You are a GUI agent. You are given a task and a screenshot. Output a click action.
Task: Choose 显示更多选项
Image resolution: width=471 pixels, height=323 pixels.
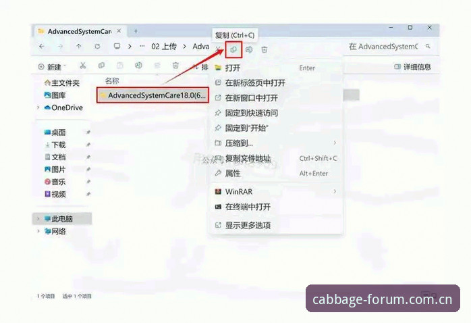click(x=276, y=225)
